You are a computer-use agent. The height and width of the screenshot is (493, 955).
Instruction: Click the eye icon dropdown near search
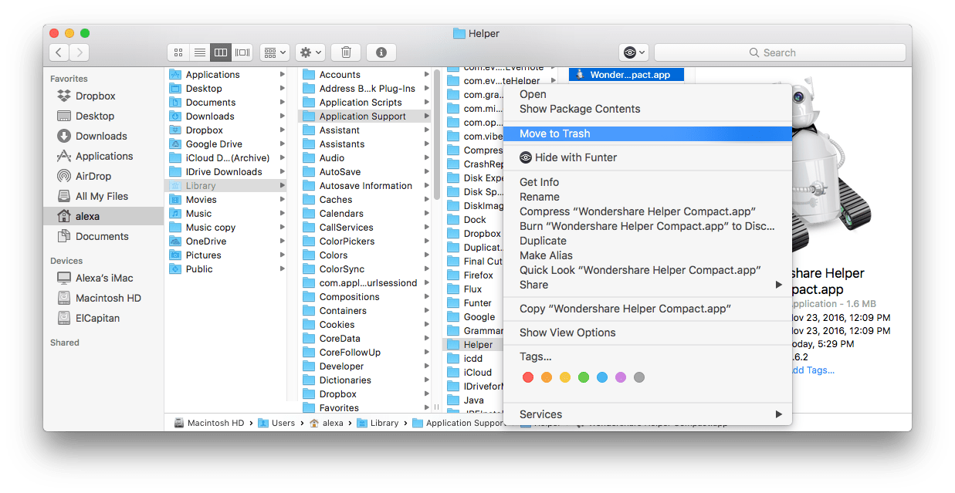[633, 52]
